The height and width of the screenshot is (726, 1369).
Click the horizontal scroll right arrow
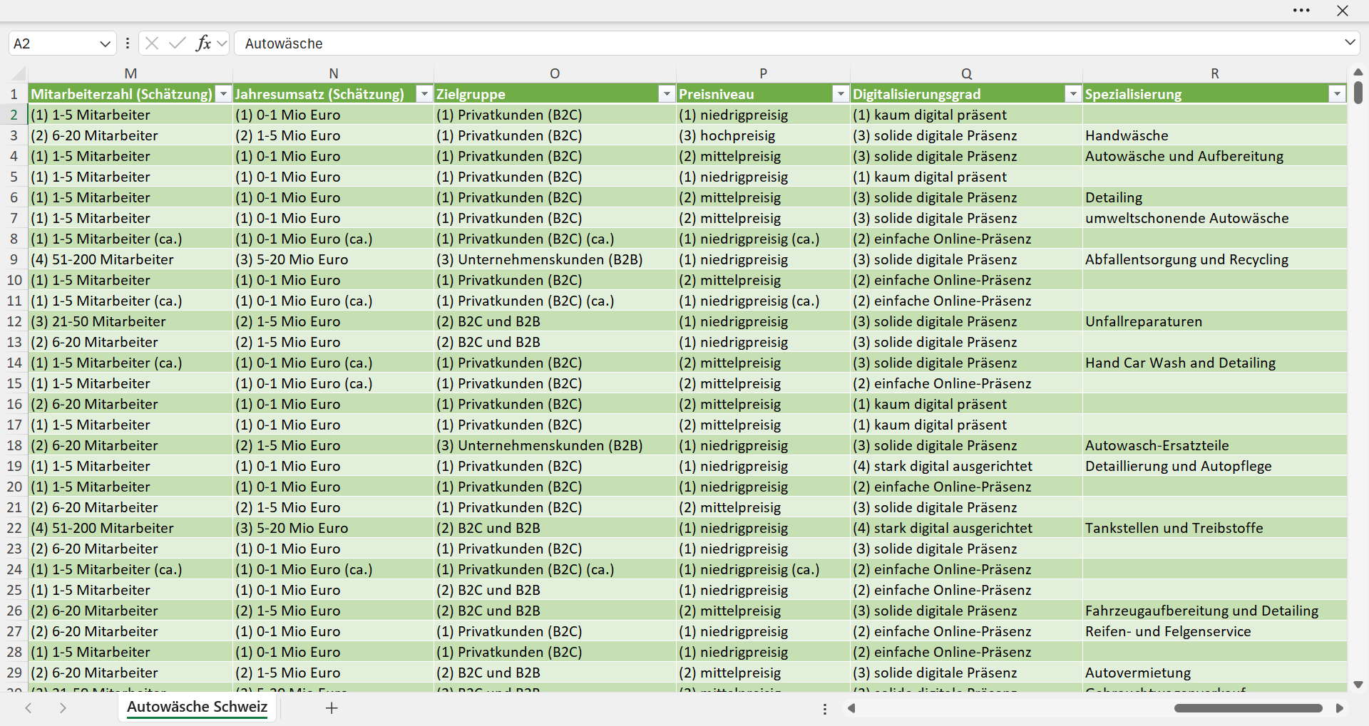[x=1340, y=708]
